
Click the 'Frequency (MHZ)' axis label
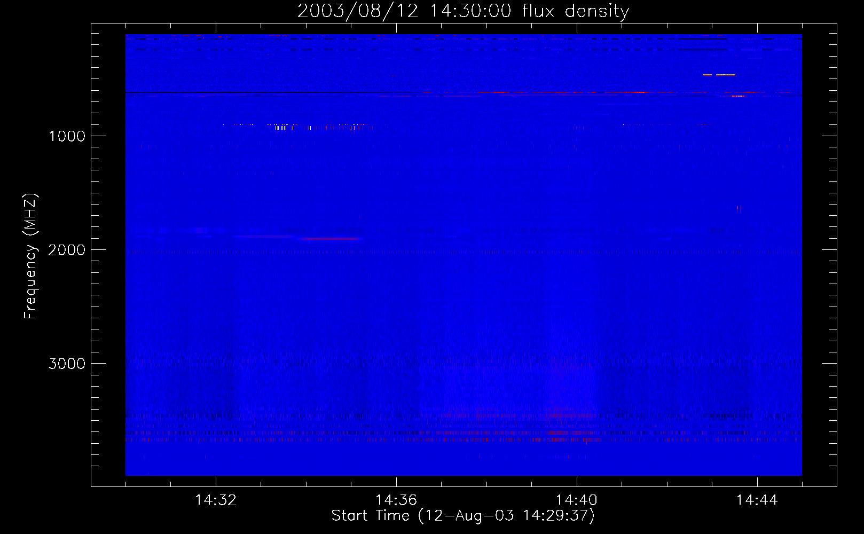click(x=30, y=256)
